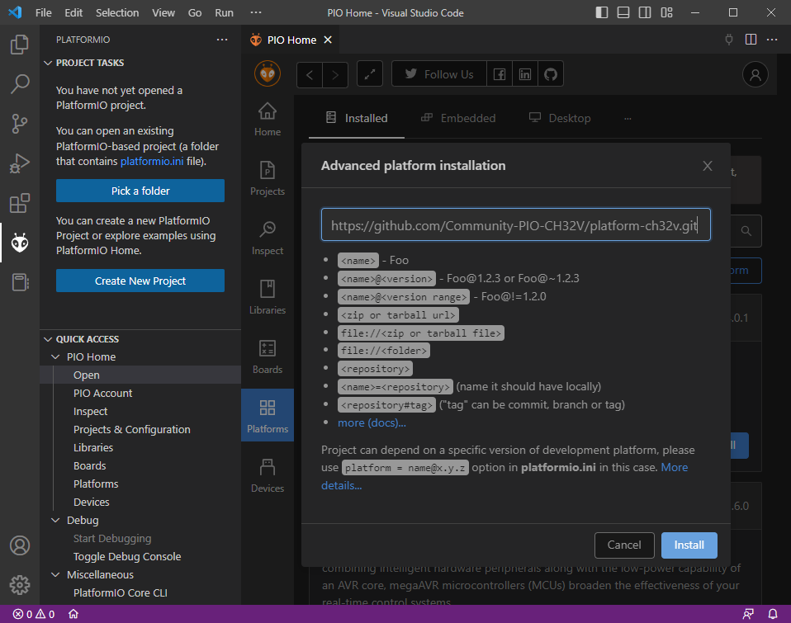
Task: Click the errors and warnings status indicator
Action: (34, 614)
